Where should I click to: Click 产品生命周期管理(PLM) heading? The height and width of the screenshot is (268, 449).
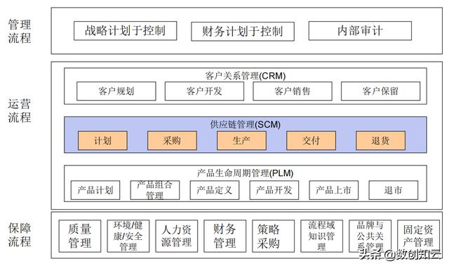click(246, 173)
